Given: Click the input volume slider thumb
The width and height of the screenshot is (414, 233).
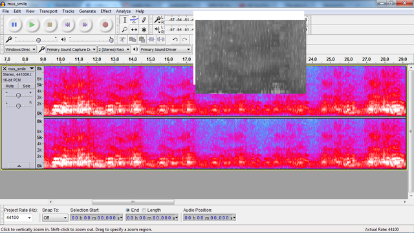Looking at the screenshot, I should (39, 40).
